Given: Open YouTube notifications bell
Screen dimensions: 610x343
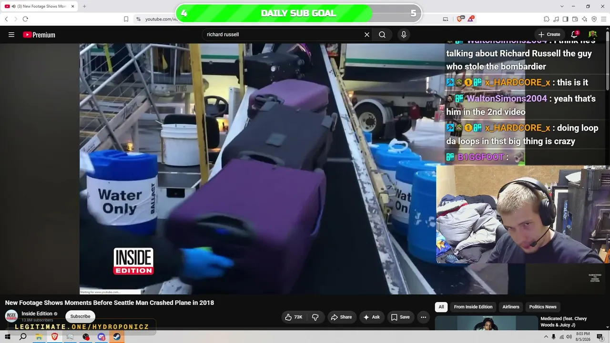Looking at the screenshot, I should [x=574, y=34].
